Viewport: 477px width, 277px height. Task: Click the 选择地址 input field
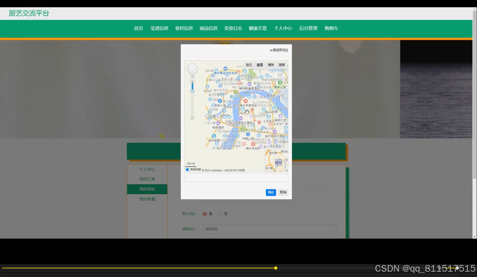pos(269,229)
